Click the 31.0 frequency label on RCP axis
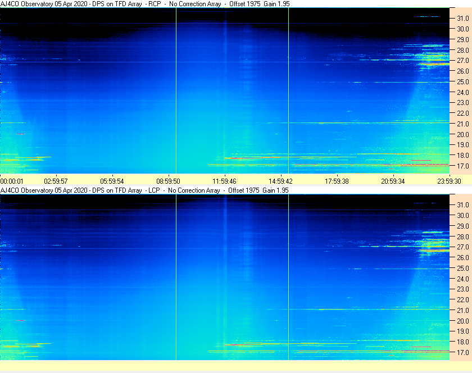Image resolution: width=472 pixels, height=373 pixels. coord(463,19)
